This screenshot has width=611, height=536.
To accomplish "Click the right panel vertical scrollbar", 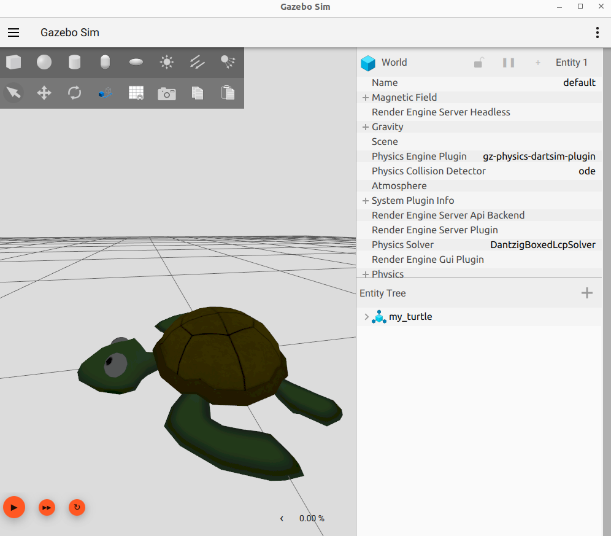I will (606, 292).
